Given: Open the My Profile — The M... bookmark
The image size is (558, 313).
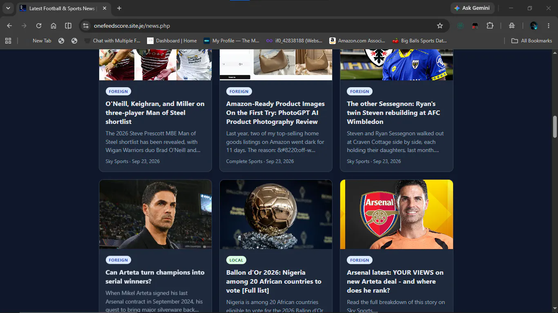Looking at the screenshot, I should (x=232, y=41).
